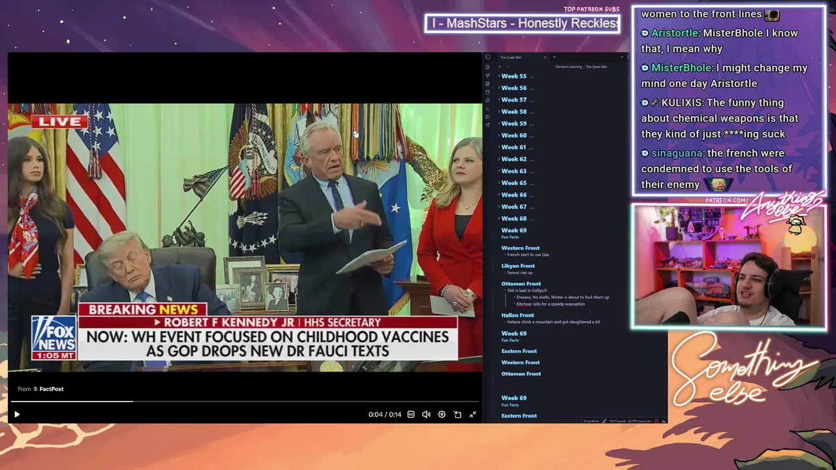836x470 pixels.
Task: Expand the Week 58 heading
Action: (x=499, y=112)
